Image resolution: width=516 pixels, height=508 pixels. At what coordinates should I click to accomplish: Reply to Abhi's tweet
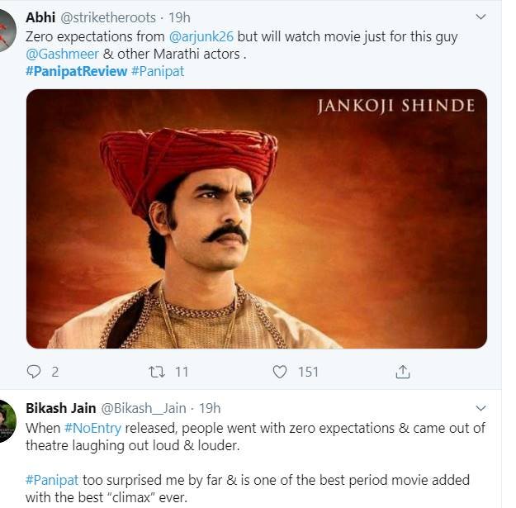click(x=34, y=372)
